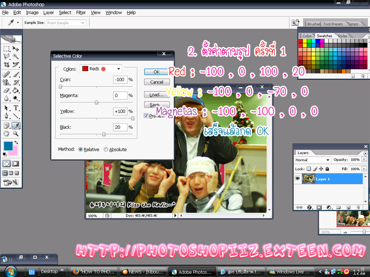Select the Magic Wand tool

[x=16, y=56]
